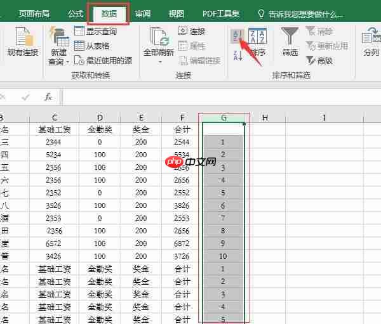
Task: Open the 新建查询 dropdown
Action: click(x=58, y=46)
